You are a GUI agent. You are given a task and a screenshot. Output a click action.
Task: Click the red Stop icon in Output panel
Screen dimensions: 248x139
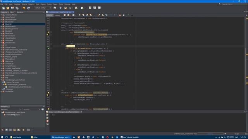pos(47,121)
